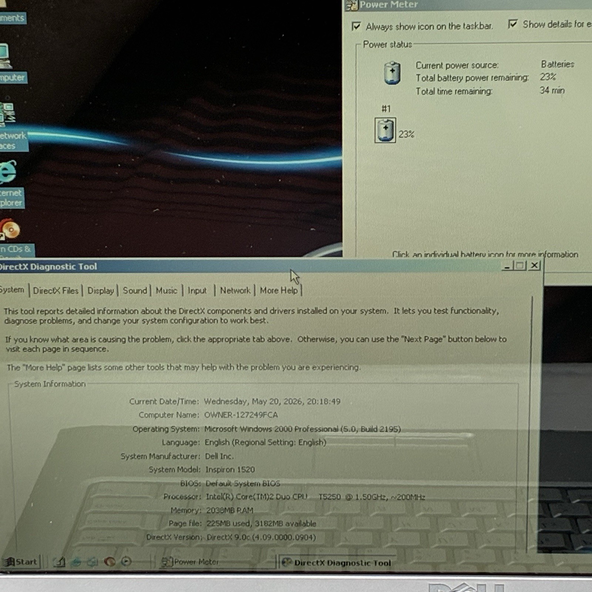The image size is (592, 592).
Task: Click 'DirectX 9.0c (4.09.0000.0904)' value
Action: tap(261, 537)
